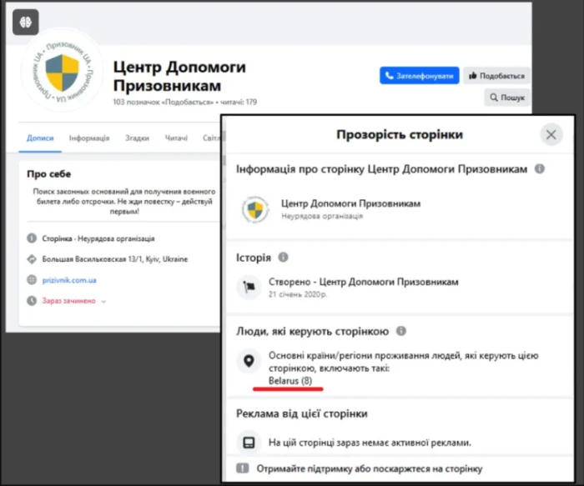Open the Інформація tab

point(89,138)
